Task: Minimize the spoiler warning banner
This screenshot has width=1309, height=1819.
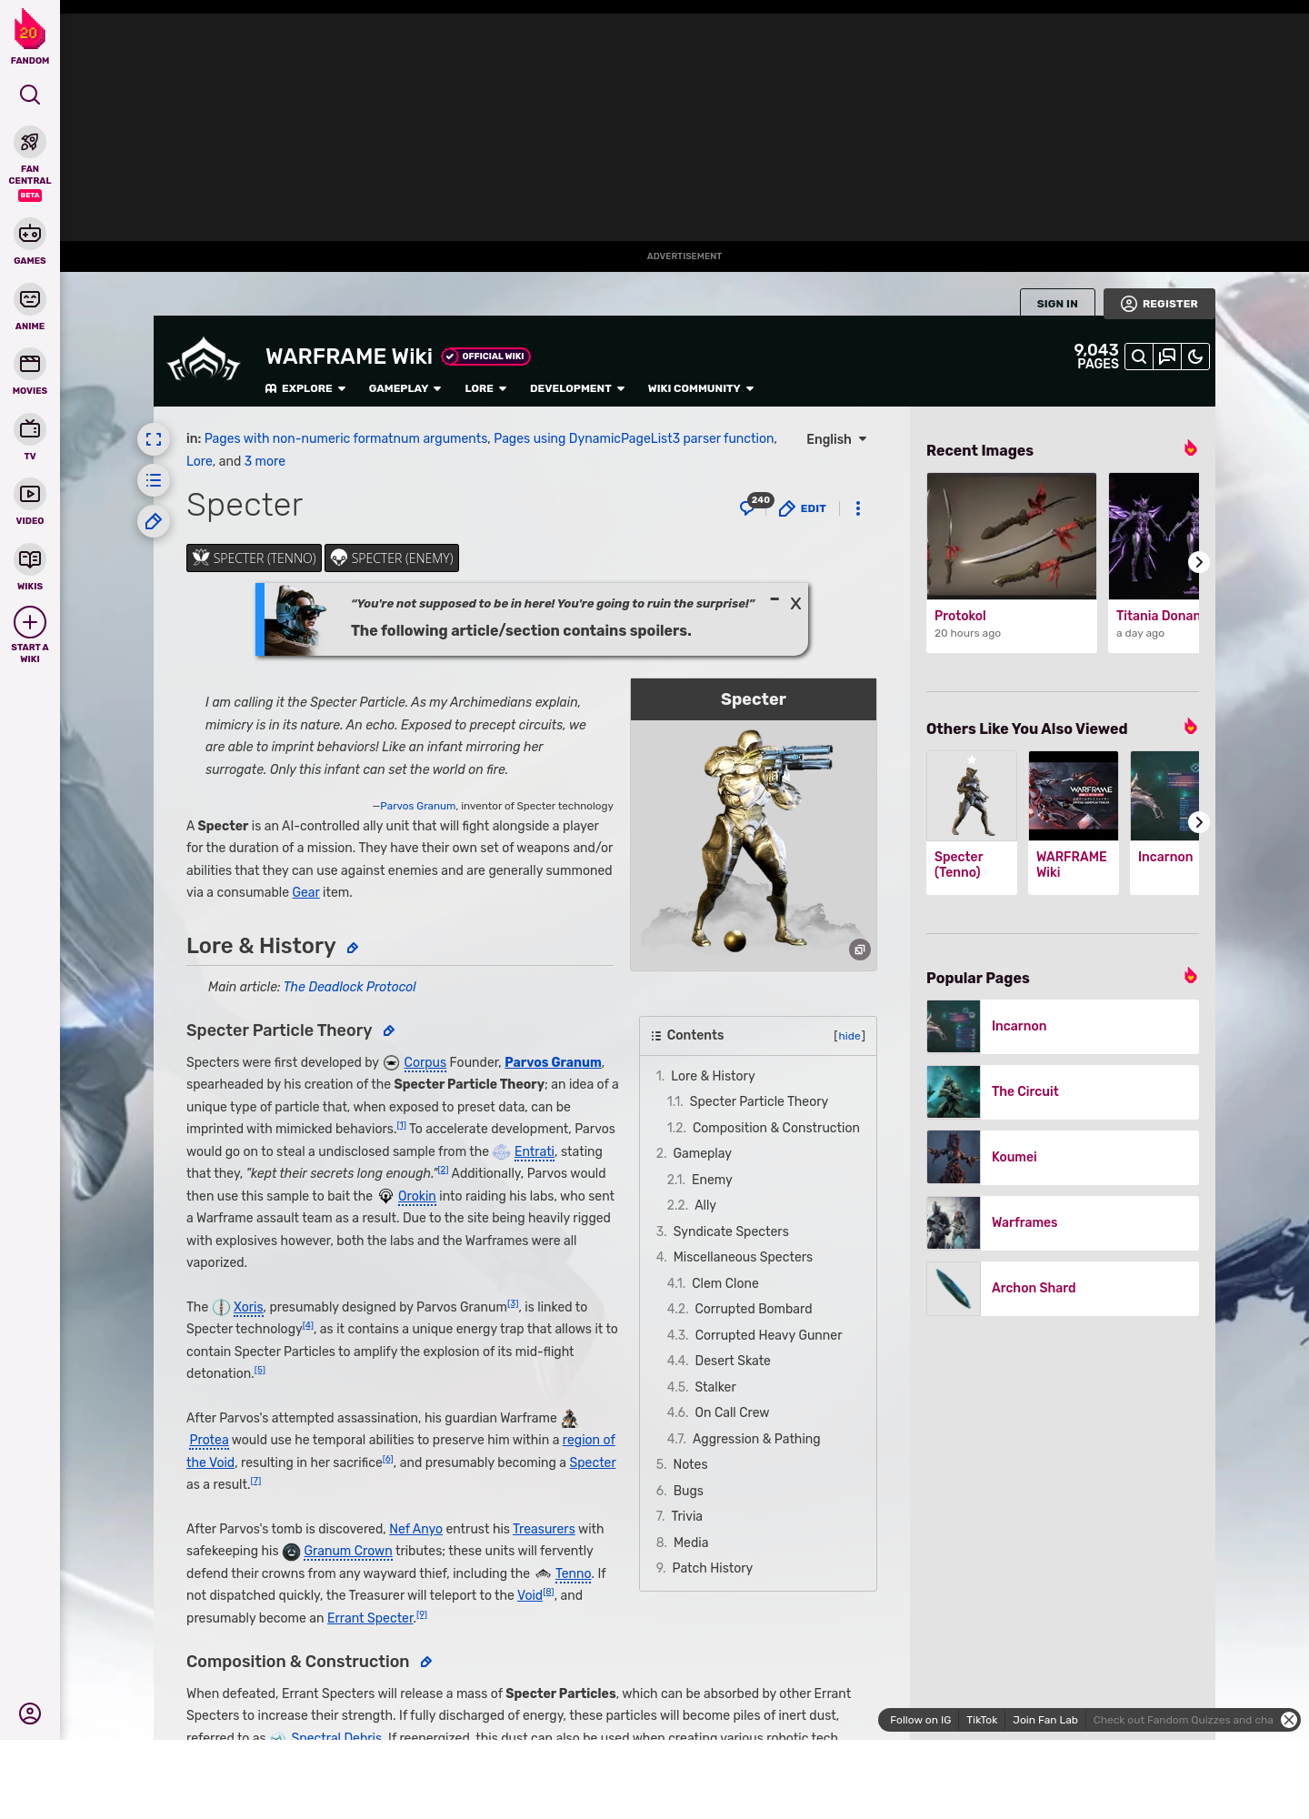Action: coord(774,599)
